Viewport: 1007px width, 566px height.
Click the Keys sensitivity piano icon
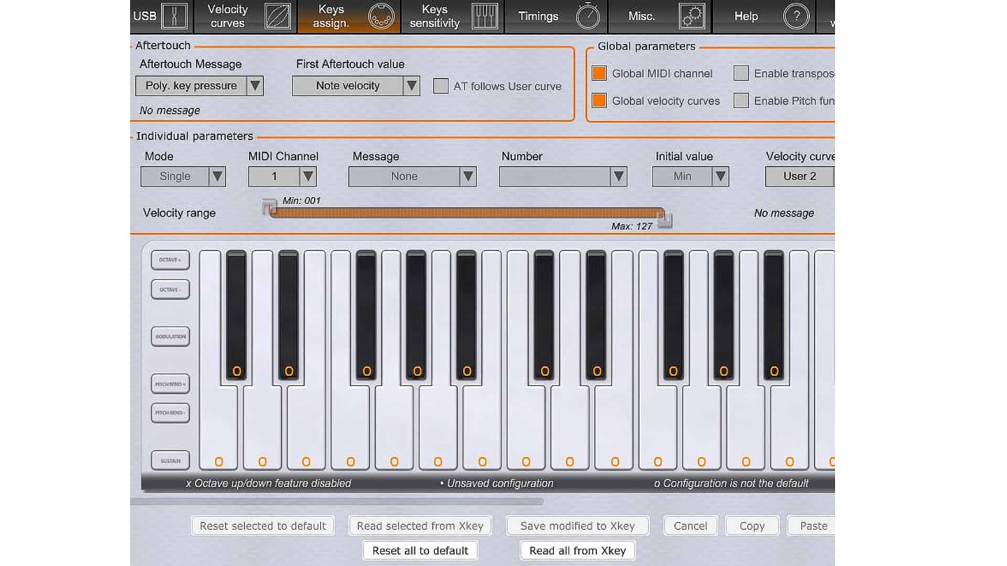[x=485, y=16]
